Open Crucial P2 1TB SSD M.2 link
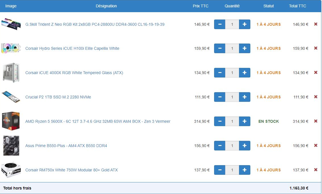This screenshot has height=194, width=322. tap(58, 97)
